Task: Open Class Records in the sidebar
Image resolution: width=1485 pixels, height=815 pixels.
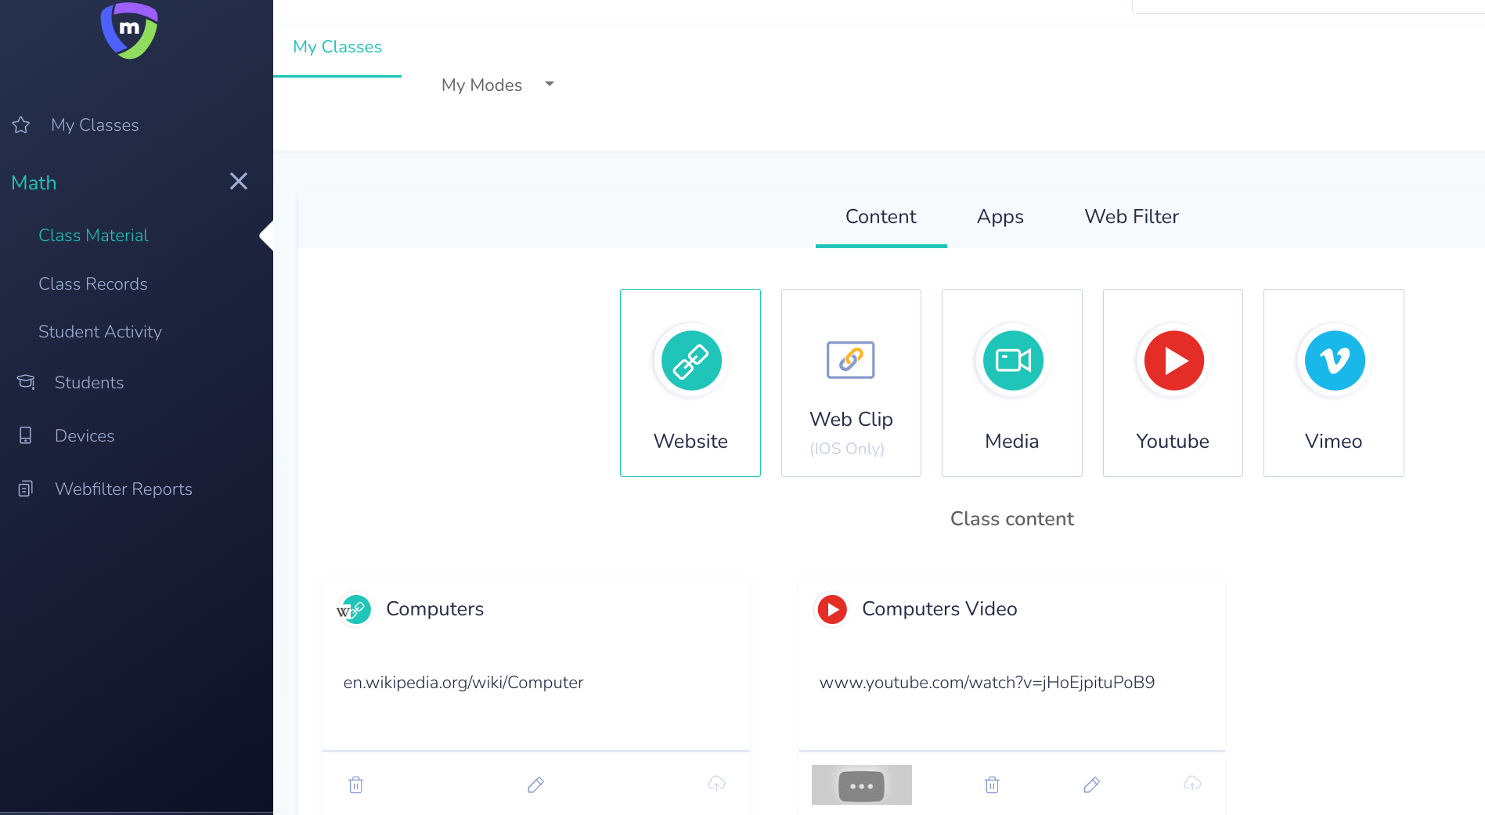Action: coord(93,284)
